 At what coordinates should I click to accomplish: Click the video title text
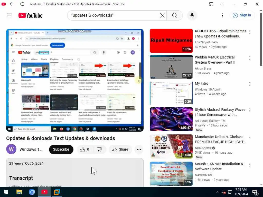tap(61, 138)
